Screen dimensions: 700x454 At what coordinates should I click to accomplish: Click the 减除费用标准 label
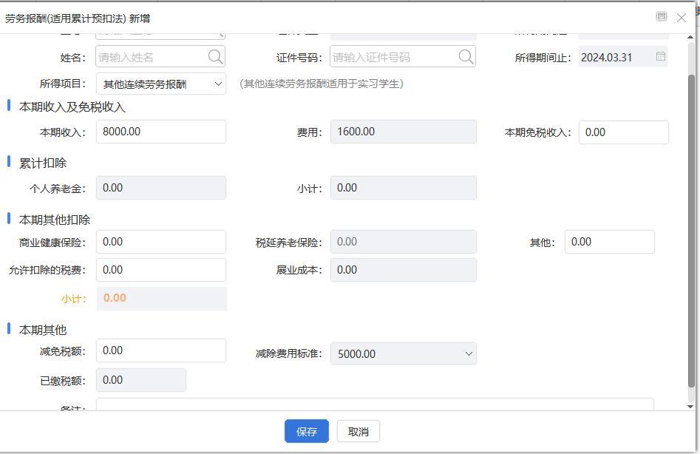pyautogui.click(x=288, y=354)
